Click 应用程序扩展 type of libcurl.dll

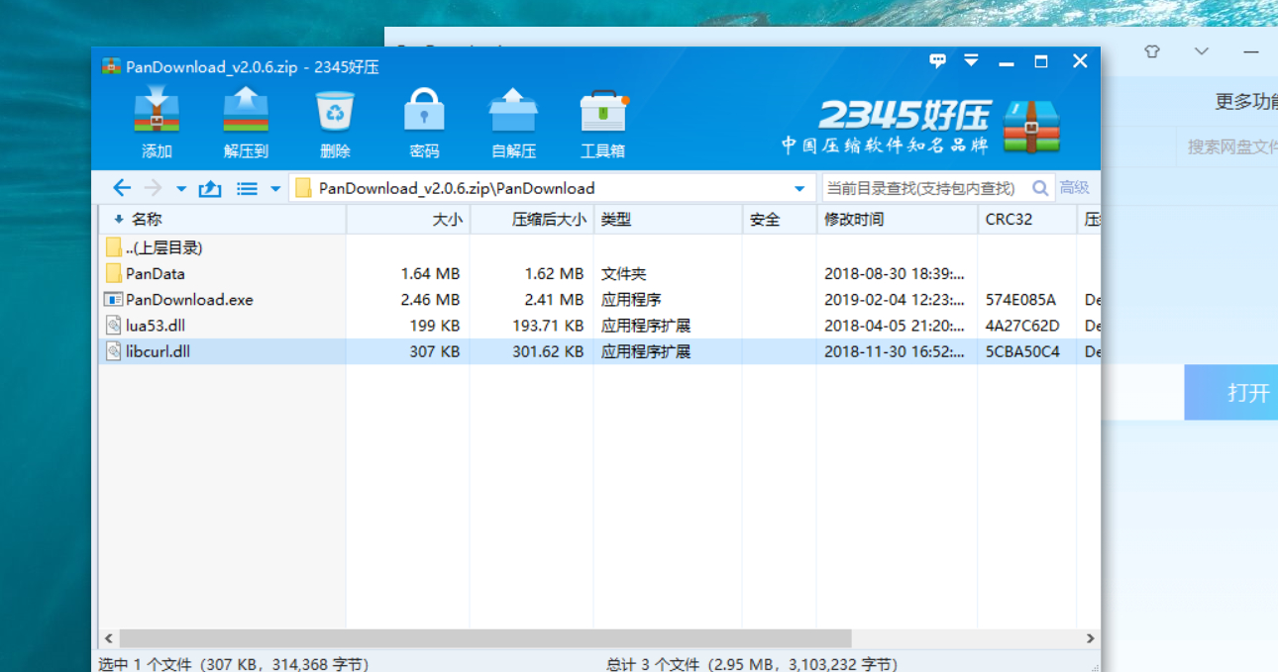(646, 351)
